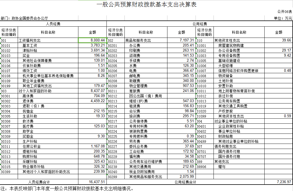This screenshot has height=191, width=293.
Task: Click the 公用经费合计 cell
Action: pos(186,182)
